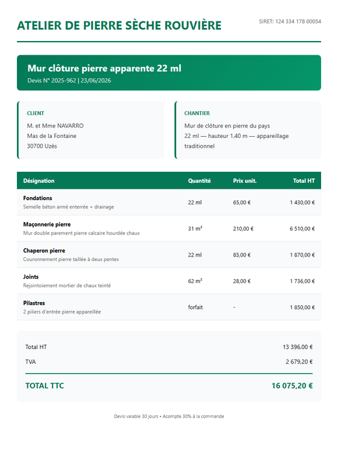Viewport: 338px width, 470px height.
Task: Click the Total HT column header
Action: coord(304,181)
